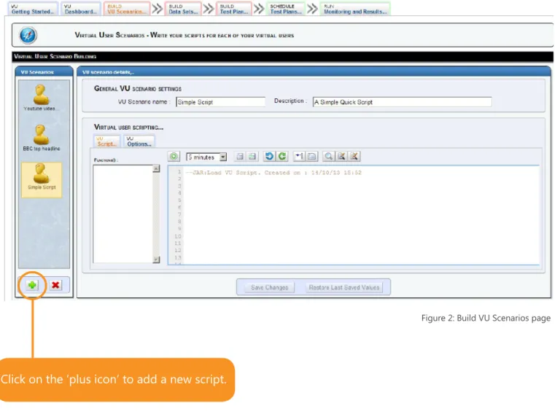Switch to the VU Options sub-tab

pos(139,141)
